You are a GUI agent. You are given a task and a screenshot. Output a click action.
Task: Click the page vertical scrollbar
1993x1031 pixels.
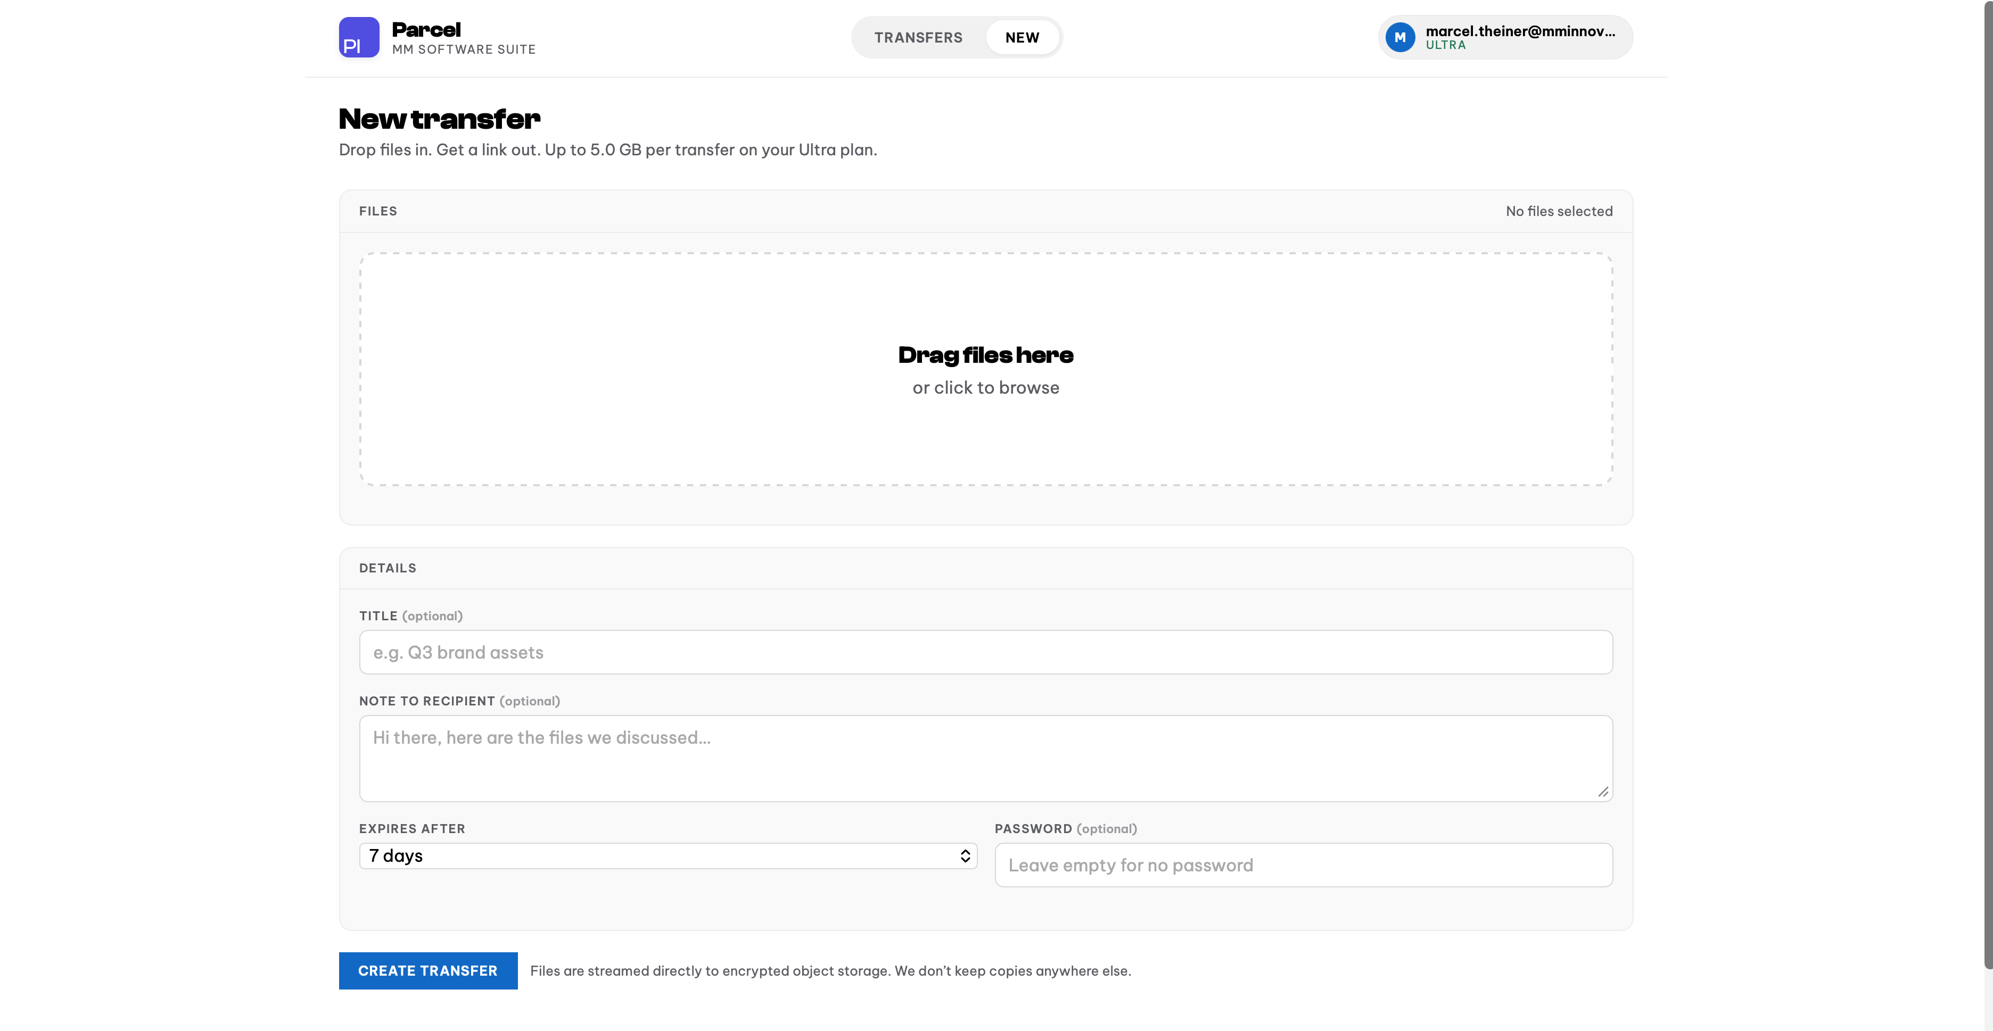1988,484
